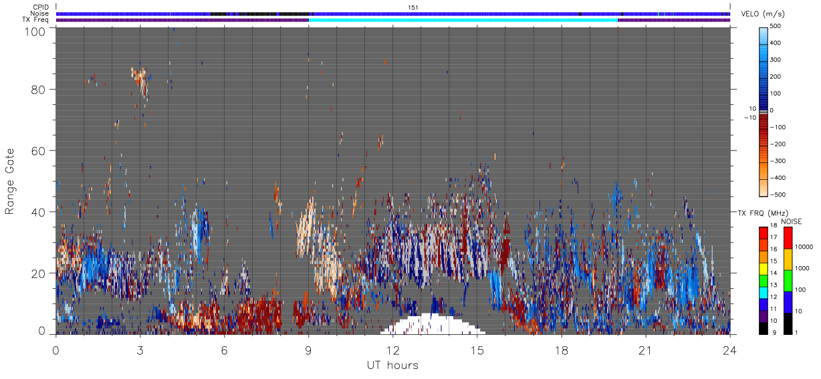Click the CPID label at top left
This screenshot has height=379, width=821.
(41, 7)
